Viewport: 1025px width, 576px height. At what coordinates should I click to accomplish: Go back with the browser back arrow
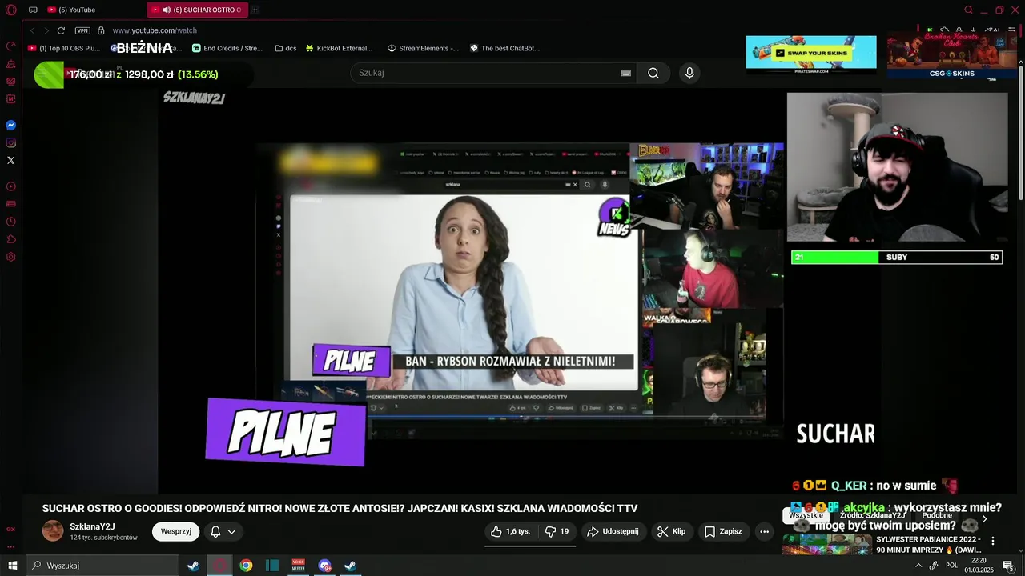[x=32, y=30]
